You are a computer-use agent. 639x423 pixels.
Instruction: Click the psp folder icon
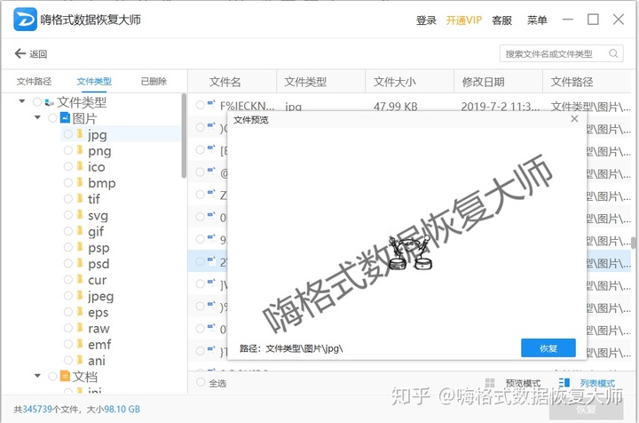80,247
